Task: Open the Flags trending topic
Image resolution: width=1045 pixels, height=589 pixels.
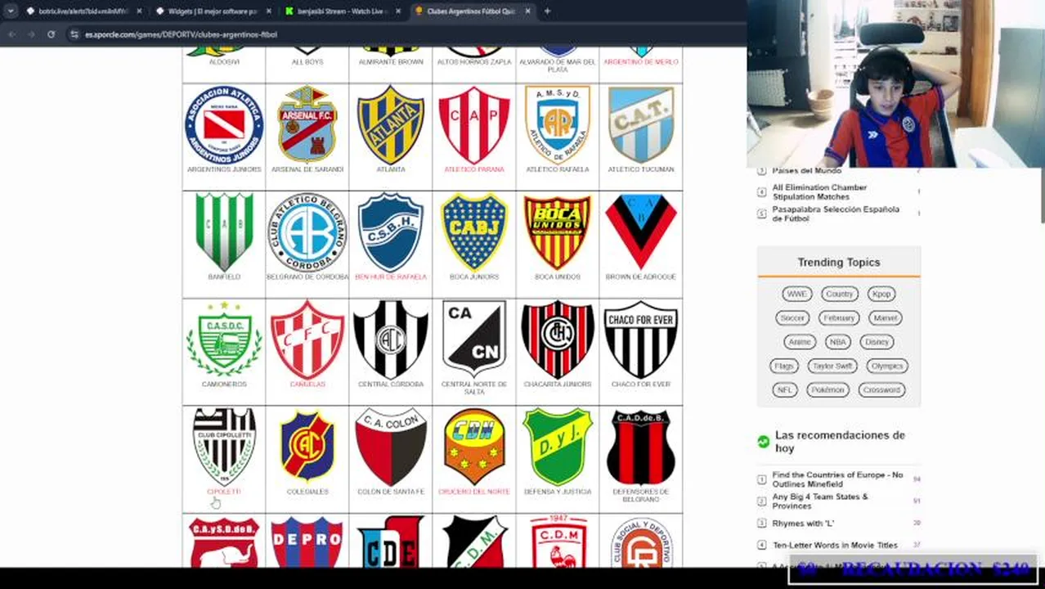Action: pyautogui.click(x=783, y=366)
